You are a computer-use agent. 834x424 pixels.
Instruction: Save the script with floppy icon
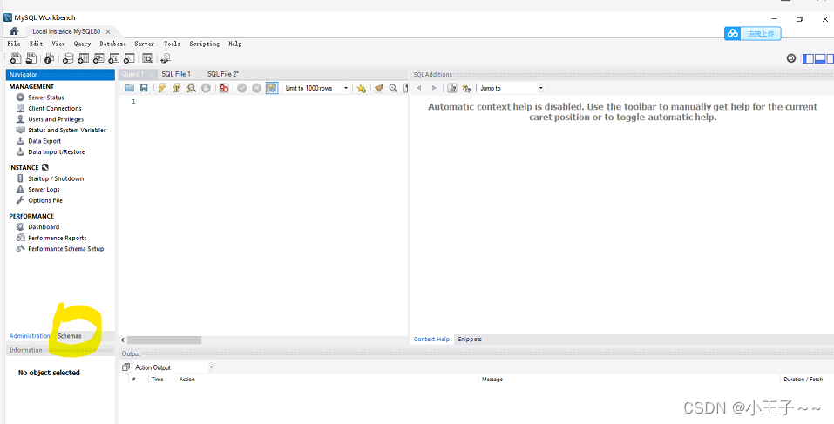144,88
